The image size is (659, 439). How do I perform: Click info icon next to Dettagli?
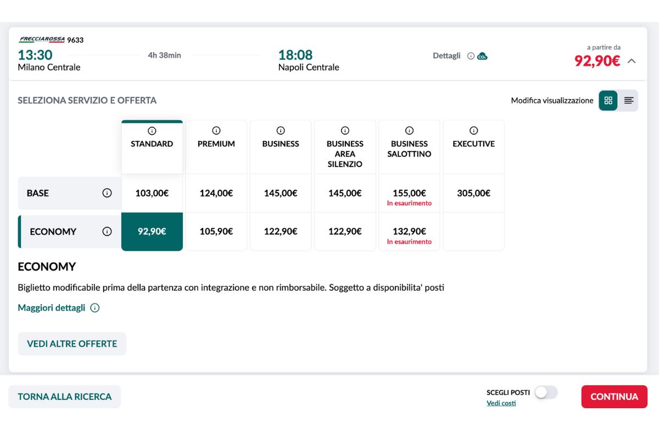click(x=471, y=56)
